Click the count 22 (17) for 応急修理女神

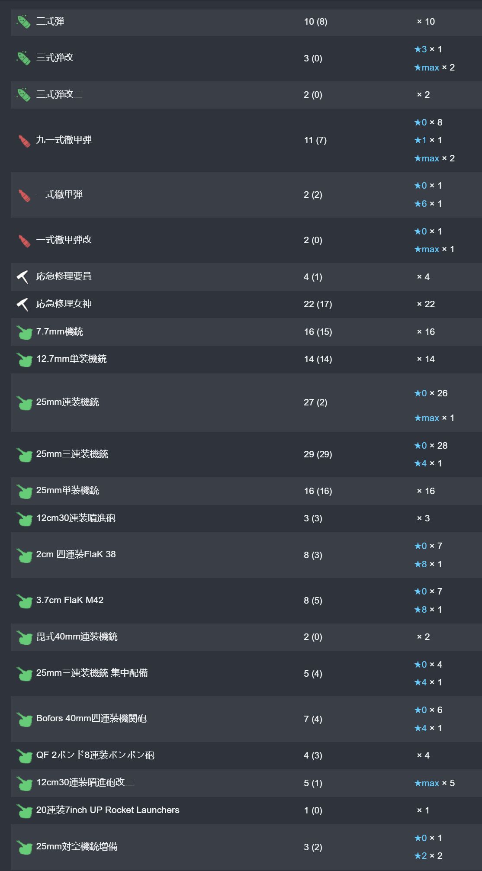click(x=318, y=304)
